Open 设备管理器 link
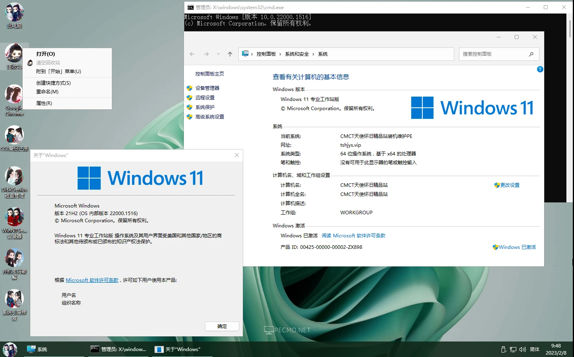 click(207, 88)
